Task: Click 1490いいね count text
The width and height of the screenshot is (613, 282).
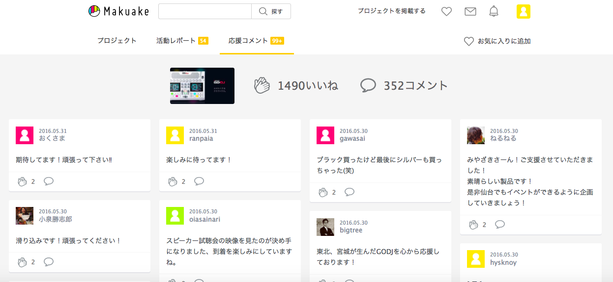Action: click(308, 86)
